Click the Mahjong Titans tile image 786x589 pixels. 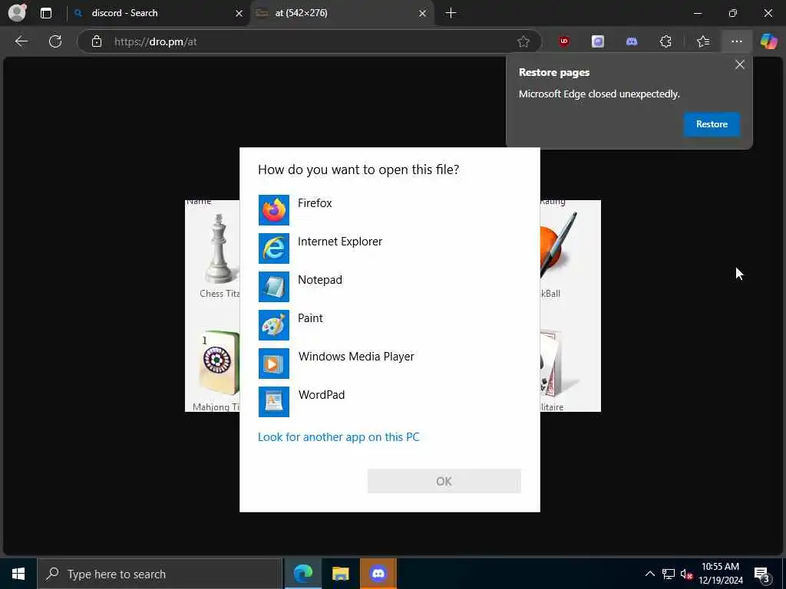[219, 364]
